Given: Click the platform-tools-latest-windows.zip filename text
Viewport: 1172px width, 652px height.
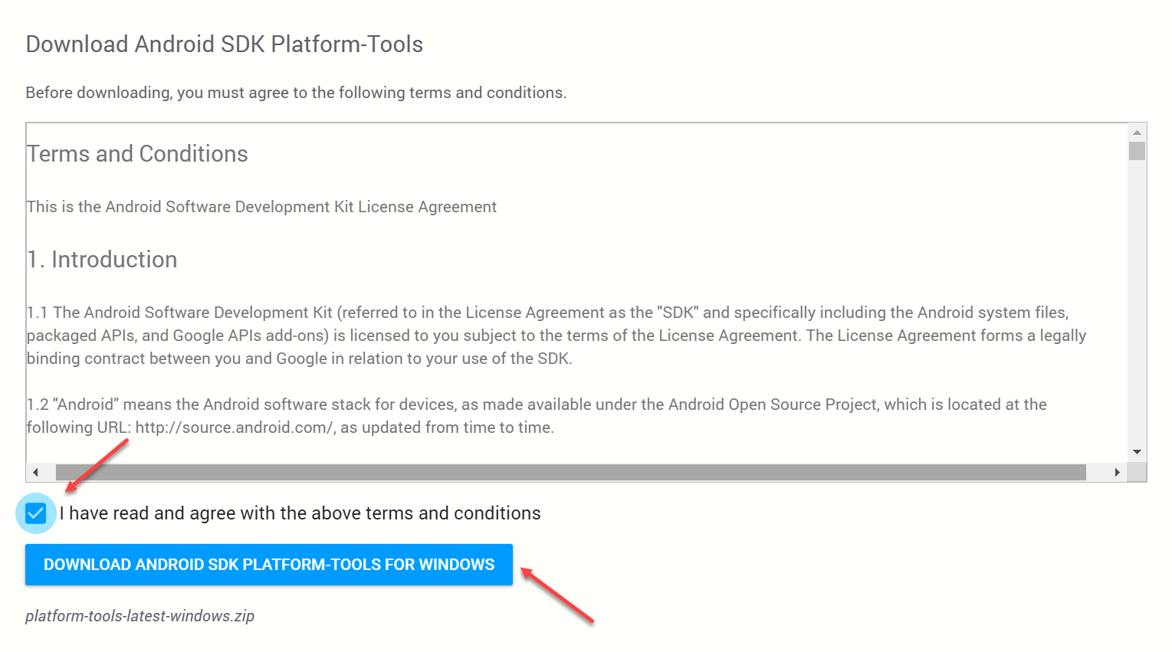Looking at the screenshot, I should [x=140, y=616].
